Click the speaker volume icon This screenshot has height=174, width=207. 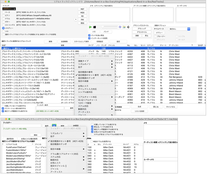point(128,27)
